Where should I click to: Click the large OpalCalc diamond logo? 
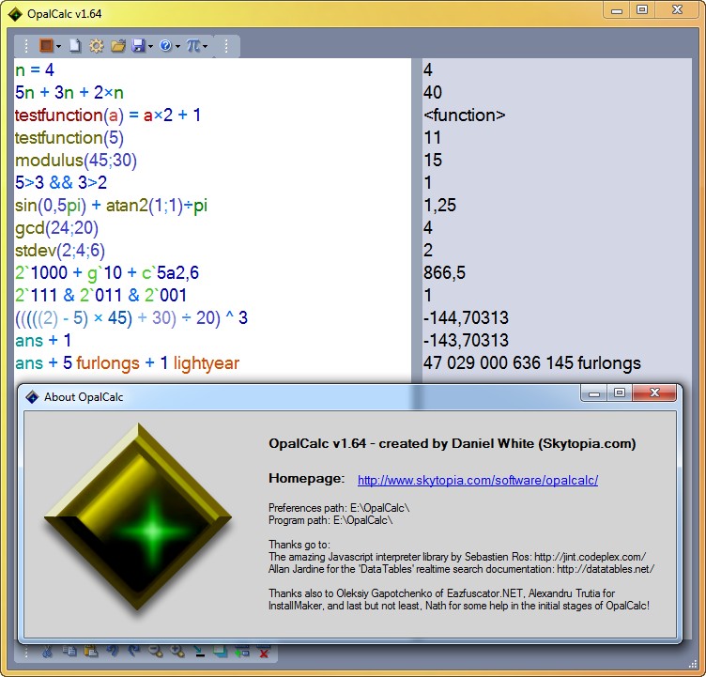(138, 518)
